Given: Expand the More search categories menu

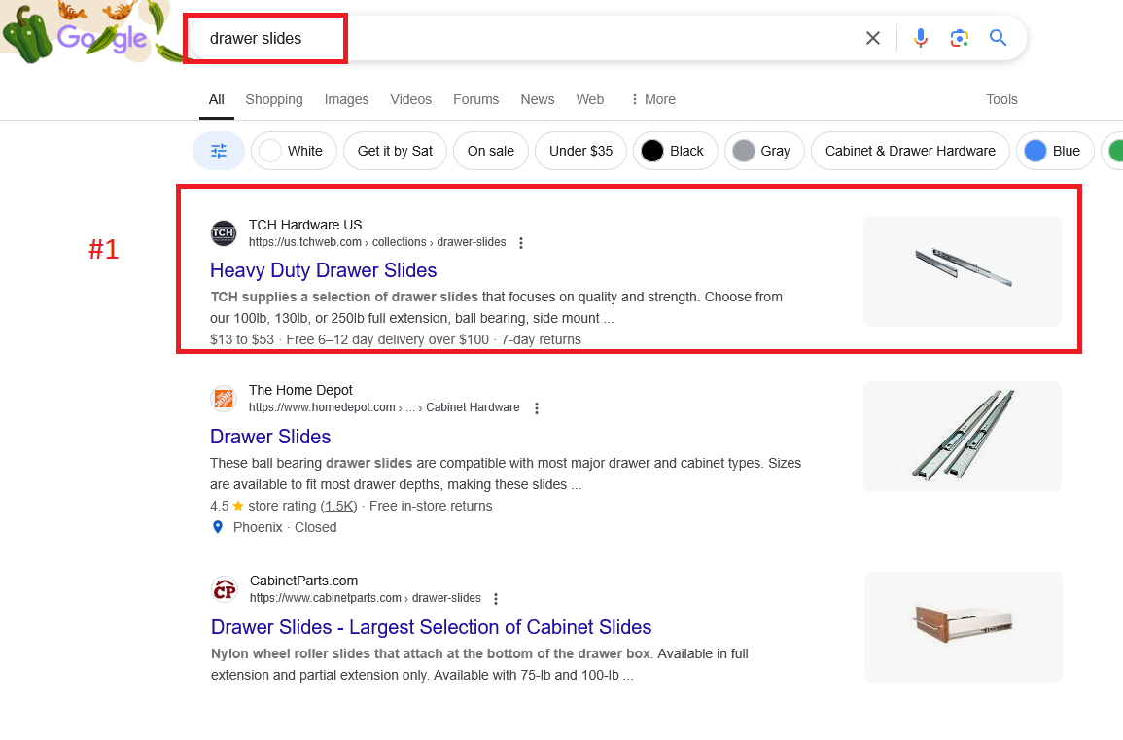Looking at the screenshot, I should 652,99.
